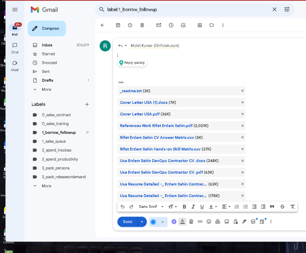Open Cover Letter USA.pdf attachment
The image size is (306, 253).
pos(140,114)
